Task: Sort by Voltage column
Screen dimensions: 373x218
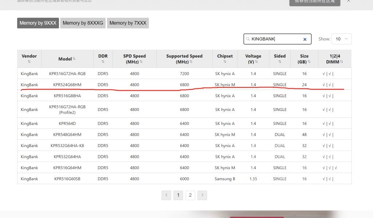Action: click(253, 59)
